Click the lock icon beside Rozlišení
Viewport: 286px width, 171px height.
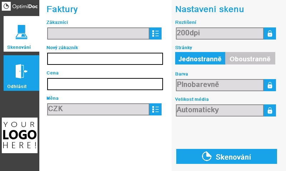270,33
